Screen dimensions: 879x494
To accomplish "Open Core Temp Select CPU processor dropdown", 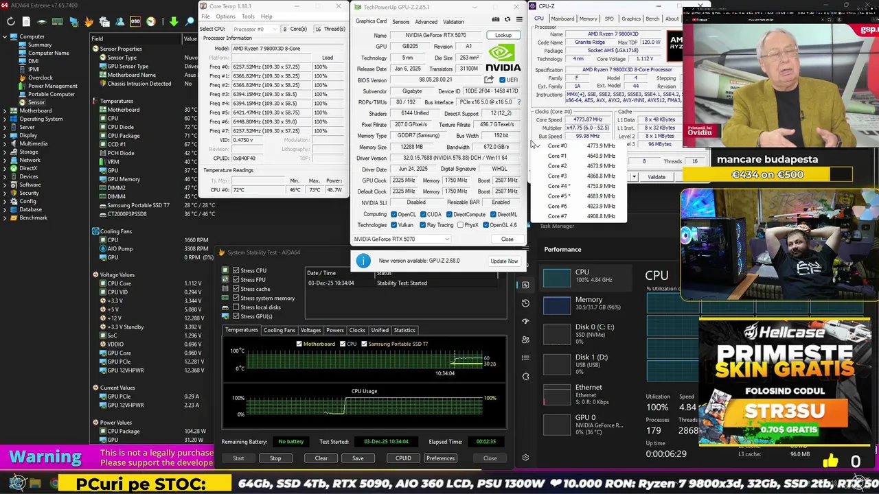I will point(254,29).
